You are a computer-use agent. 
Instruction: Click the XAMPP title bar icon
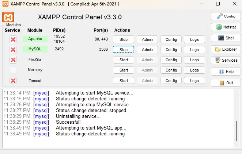click(5, 4)
